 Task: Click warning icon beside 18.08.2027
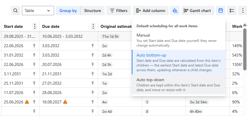coord(65,102)
